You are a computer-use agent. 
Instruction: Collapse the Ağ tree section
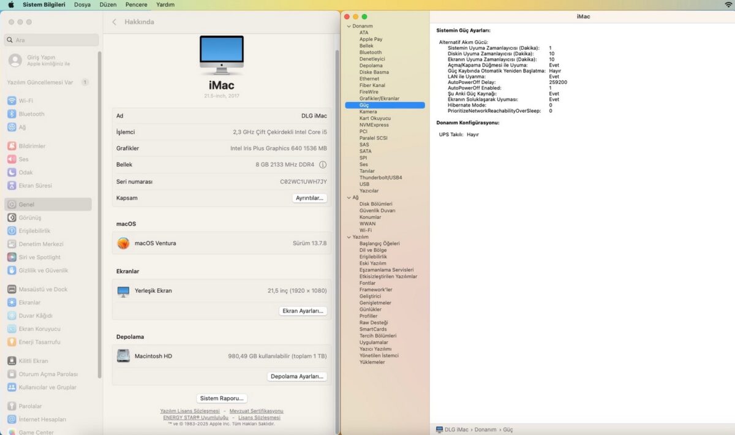click(349, 198)
